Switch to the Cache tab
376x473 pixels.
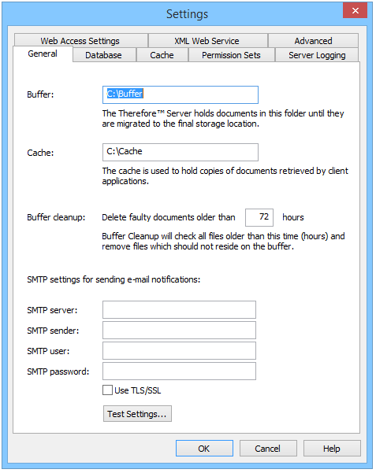tap(162, 55)
